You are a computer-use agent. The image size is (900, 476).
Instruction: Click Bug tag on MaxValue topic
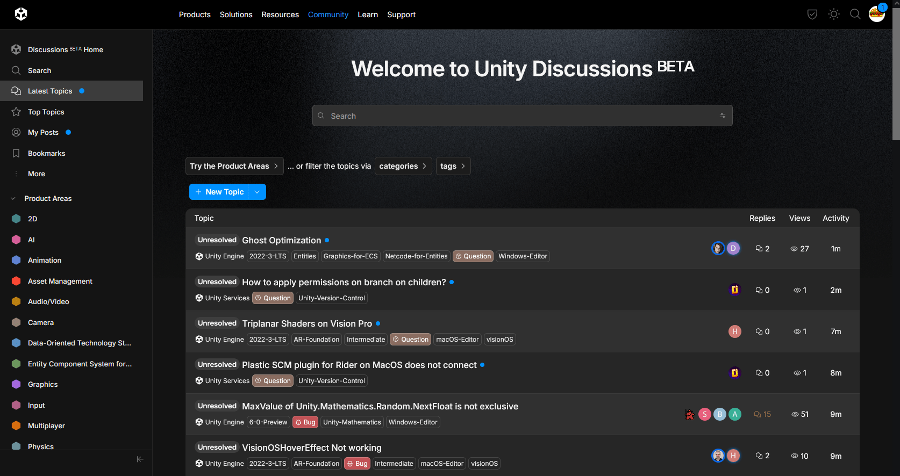[x=305, y=422]
